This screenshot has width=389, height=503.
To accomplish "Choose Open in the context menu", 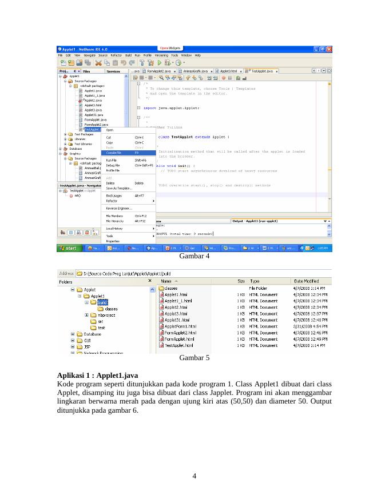I will click(128, 130).
